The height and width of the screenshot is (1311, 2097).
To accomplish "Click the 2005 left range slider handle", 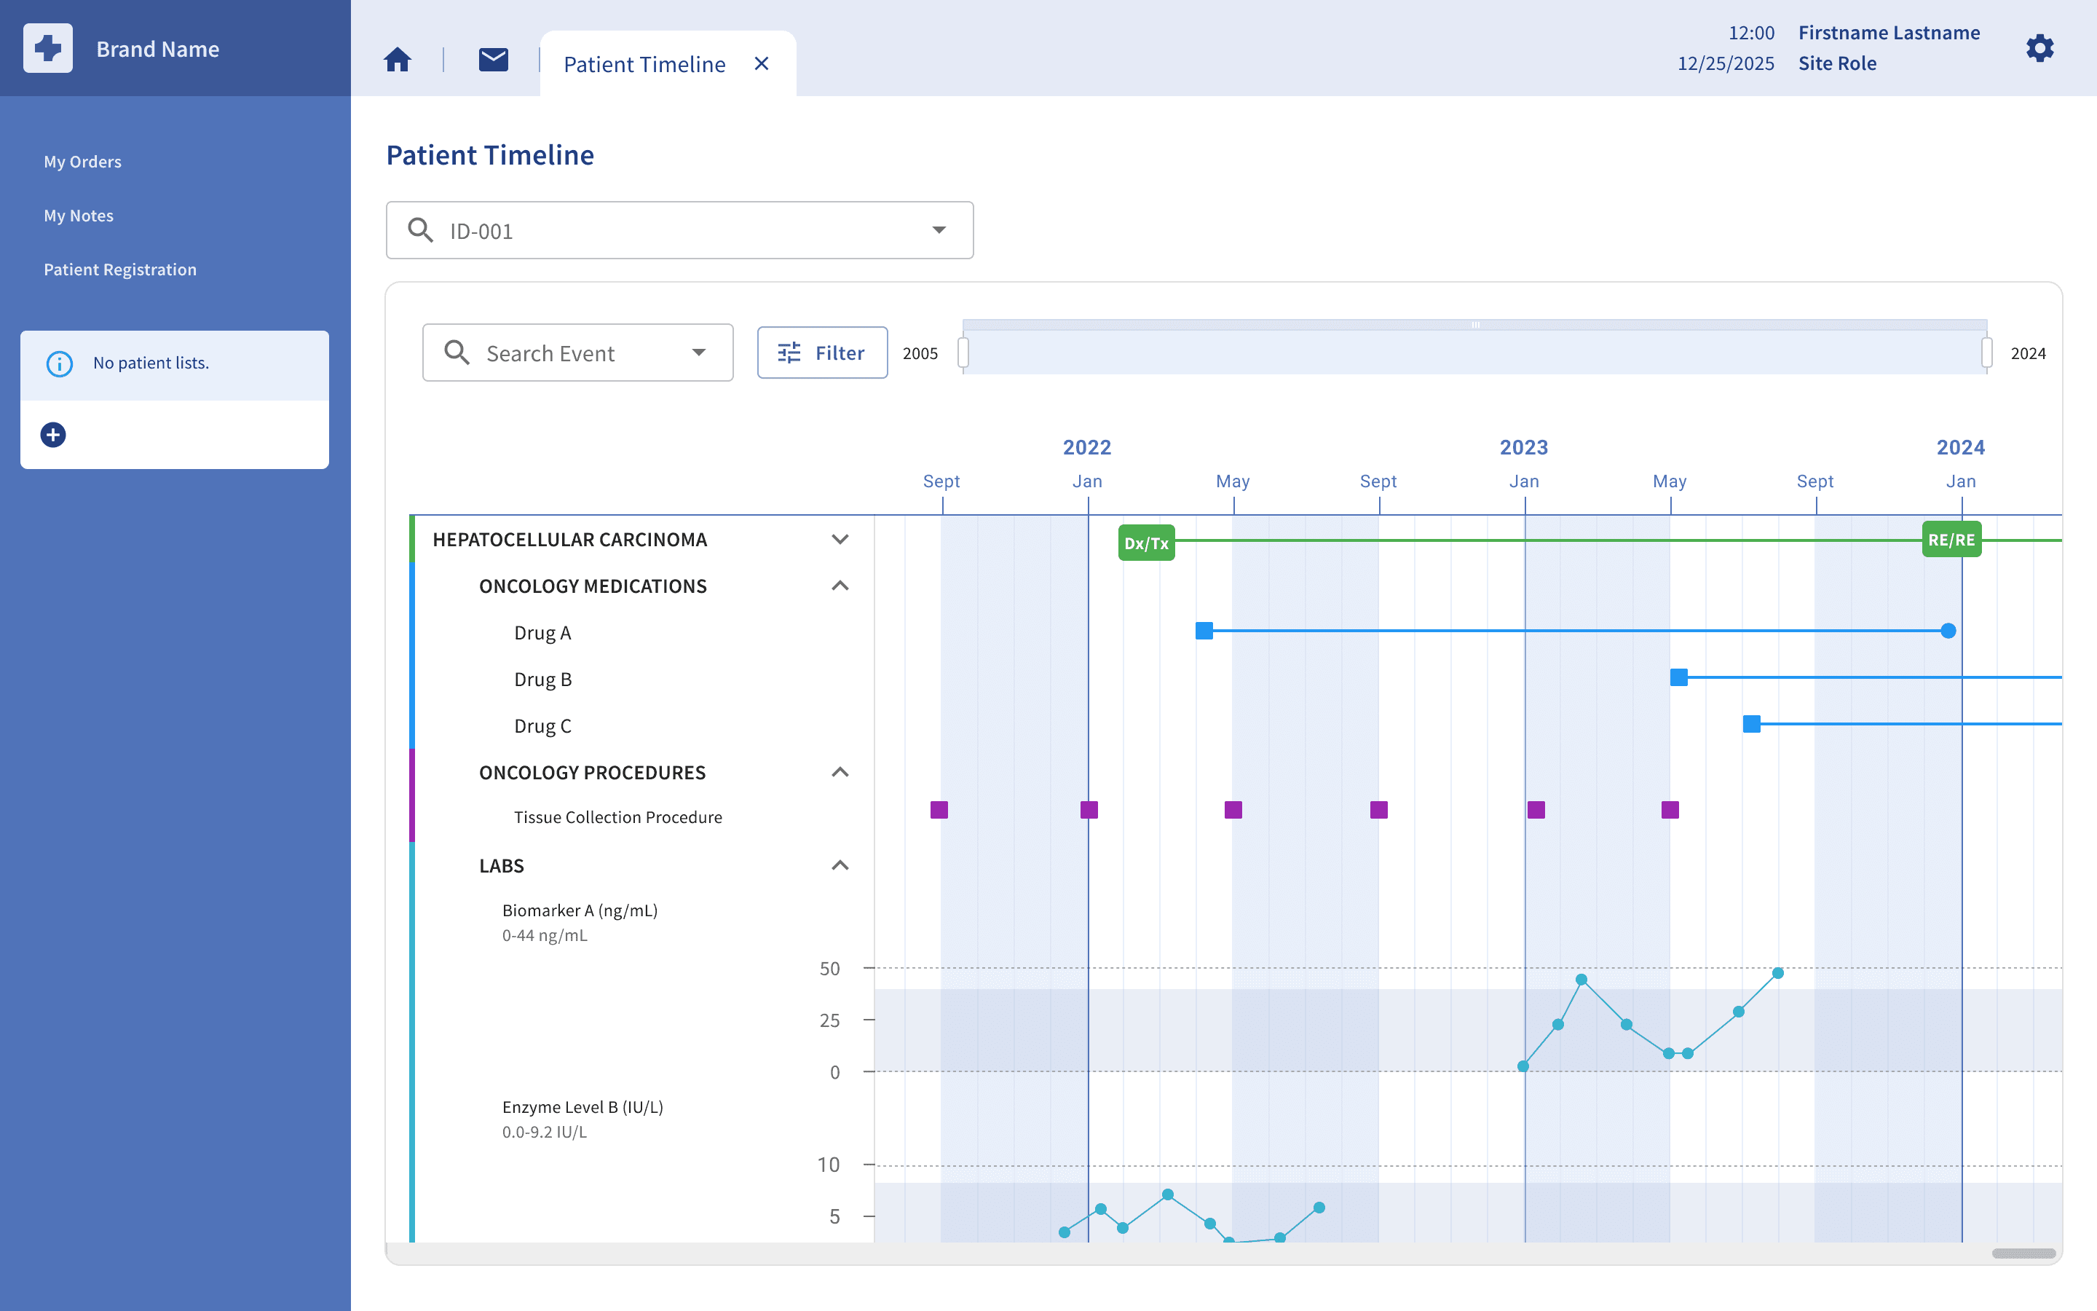I will point(963,353).
